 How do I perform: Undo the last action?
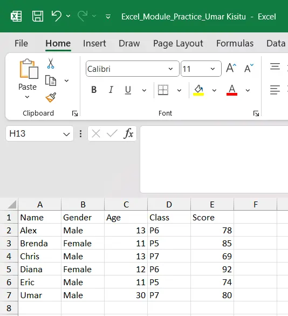[56, 16]
